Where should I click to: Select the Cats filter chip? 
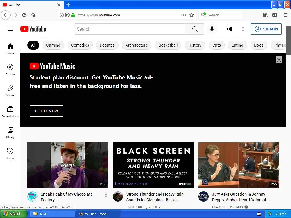pyautogui.click(x=217, y=45)
